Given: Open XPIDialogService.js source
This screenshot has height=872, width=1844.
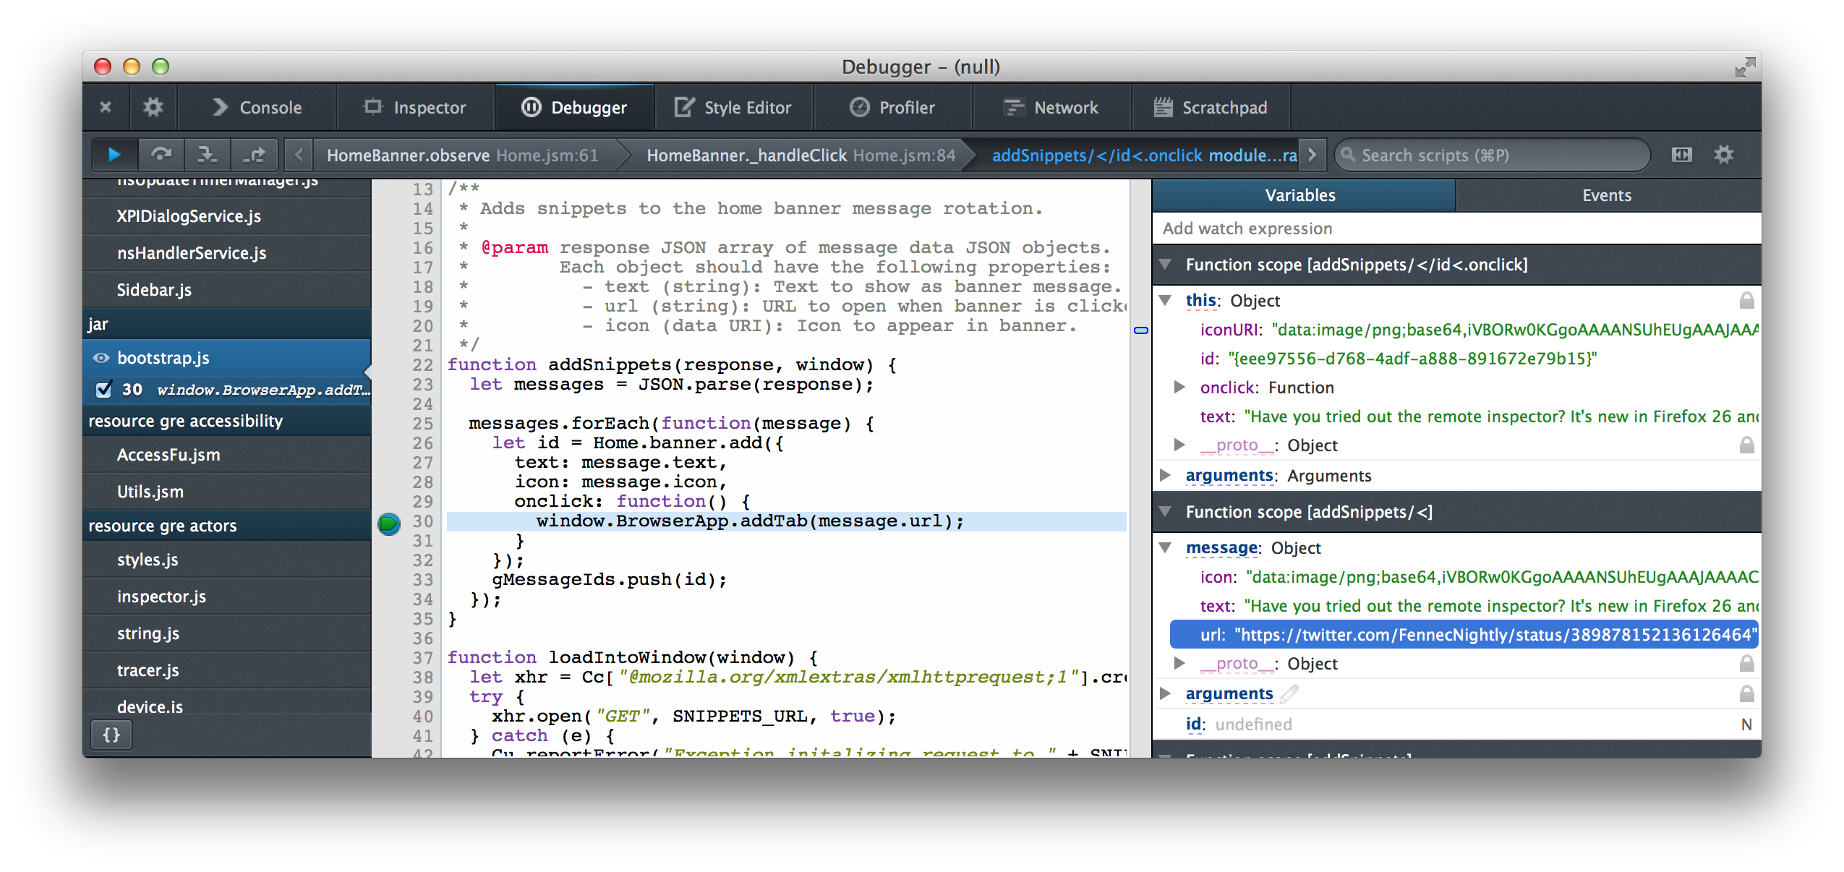Looking at the screenshot, I should pyautogui.click(x=227, y=216).
